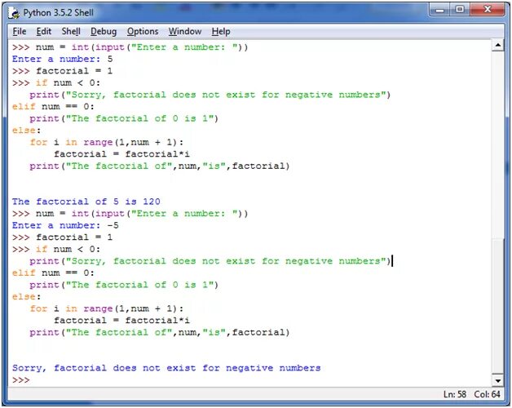Click scrollbar down arrow

coord(497,380)
